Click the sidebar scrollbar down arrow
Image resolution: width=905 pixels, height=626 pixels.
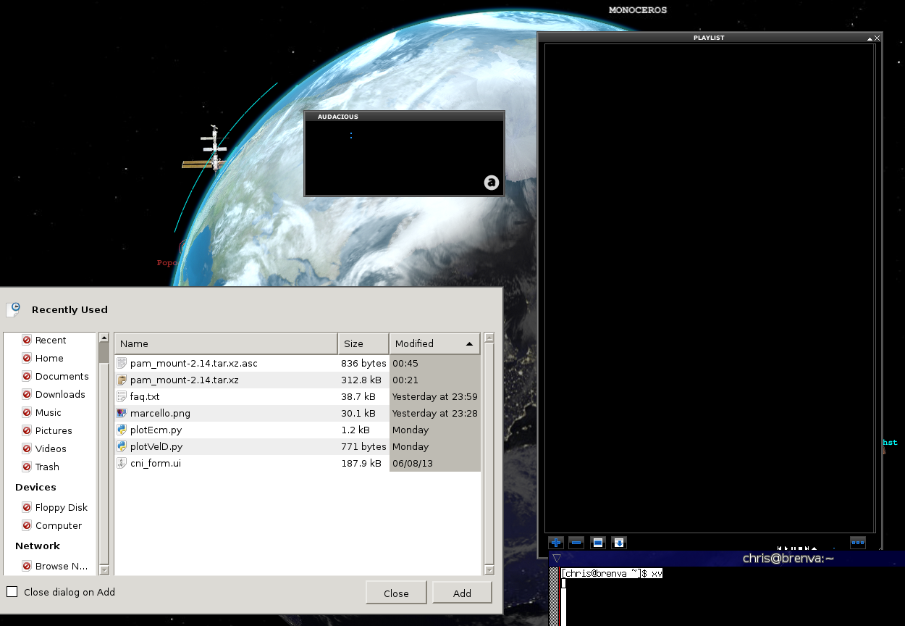tap(104, 570)
